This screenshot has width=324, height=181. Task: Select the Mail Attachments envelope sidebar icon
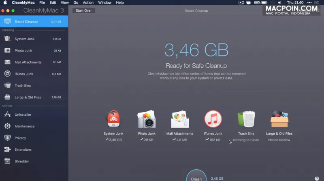(x=7, y=62)
